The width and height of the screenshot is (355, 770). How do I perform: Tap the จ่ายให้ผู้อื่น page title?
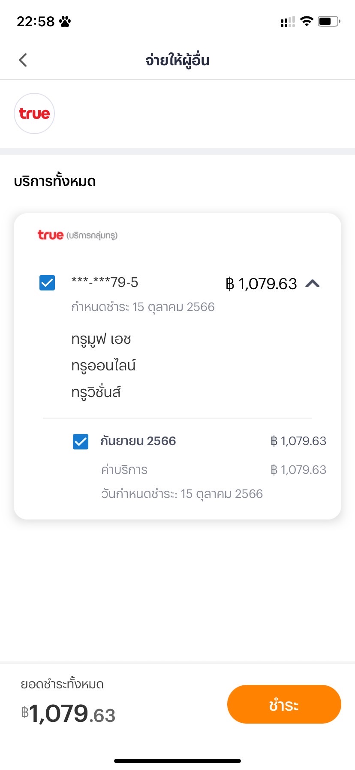click(x=177, y=60)
